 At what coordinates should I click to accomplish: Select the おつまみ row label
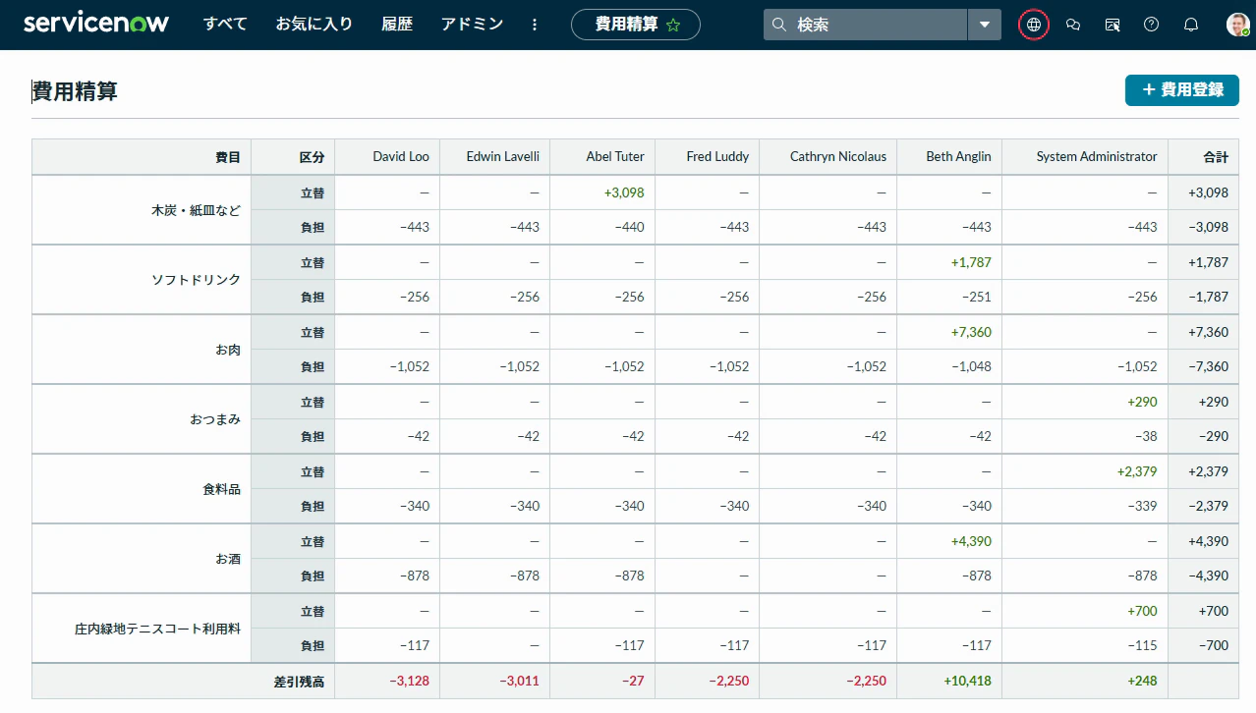[215, 419]
